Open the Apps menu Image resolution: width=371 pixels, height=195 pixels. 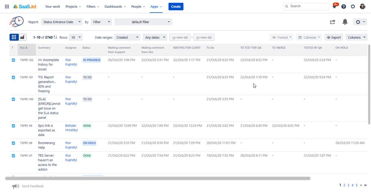[x=156, y=7]
